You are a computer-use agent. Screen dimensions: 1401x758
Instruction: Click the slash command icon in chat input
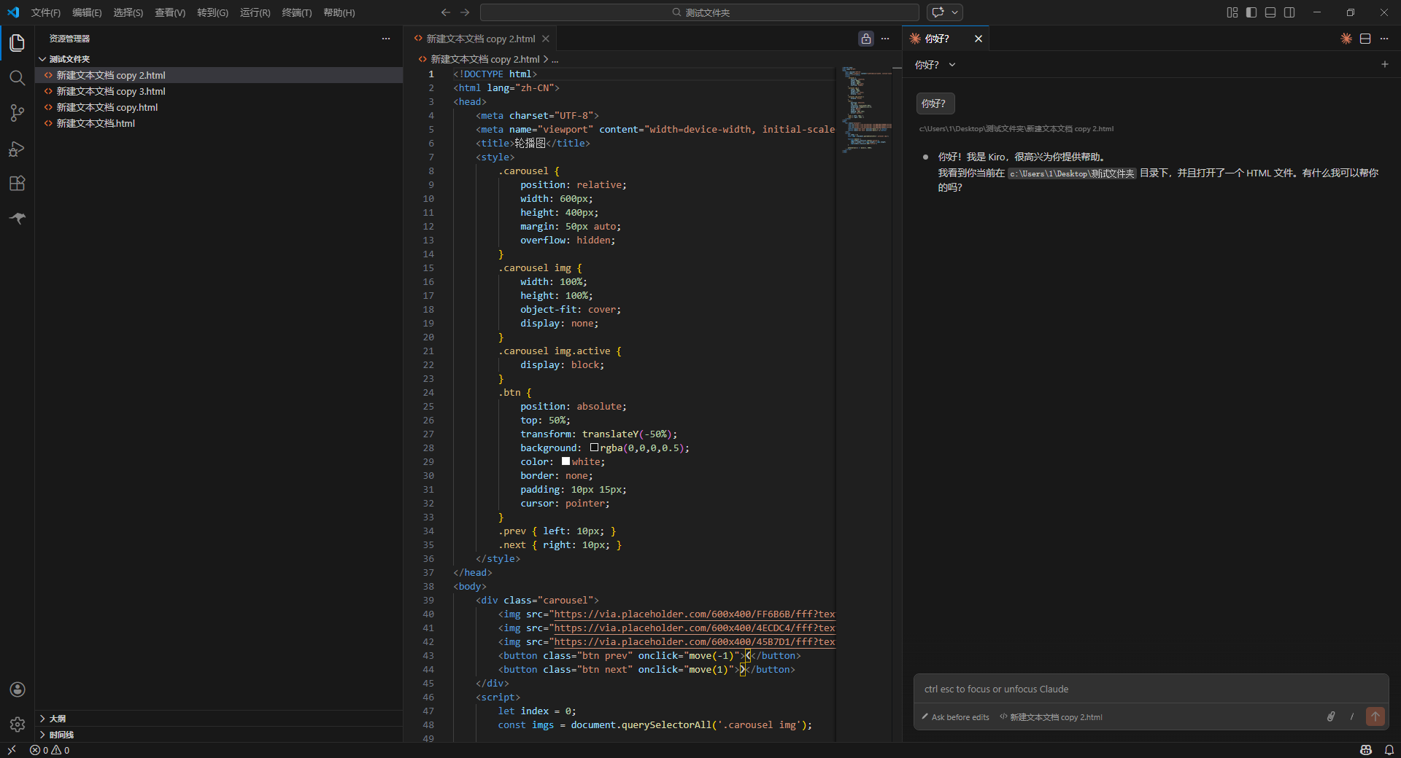1352,716
